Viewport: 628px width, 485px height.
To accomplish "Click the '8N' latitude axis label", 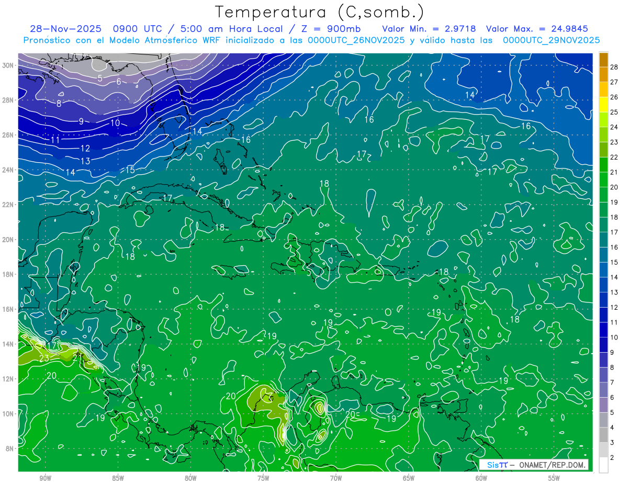I will (x=10, y=449).
